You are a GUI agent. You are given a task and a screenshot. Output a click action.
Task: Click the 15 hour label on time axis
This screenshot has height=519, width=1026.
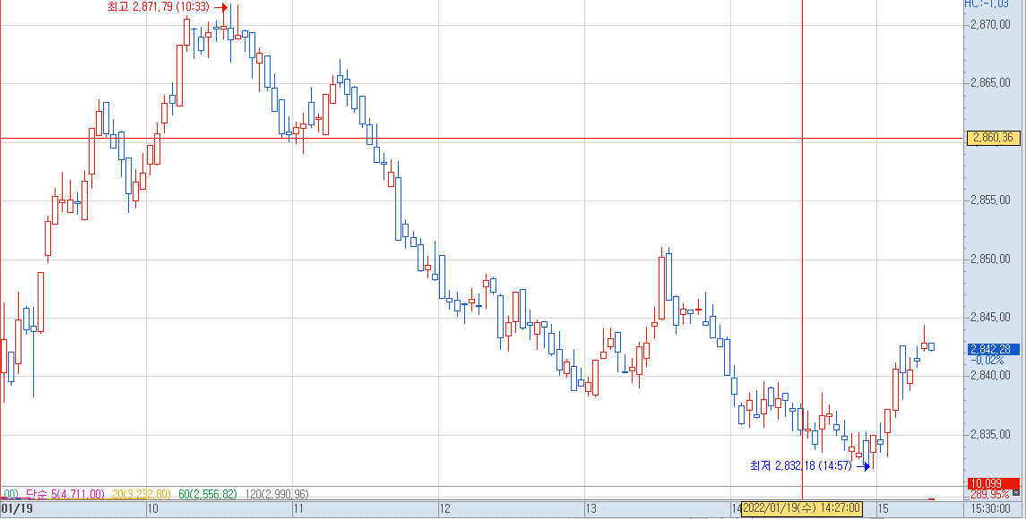(883, 508)
